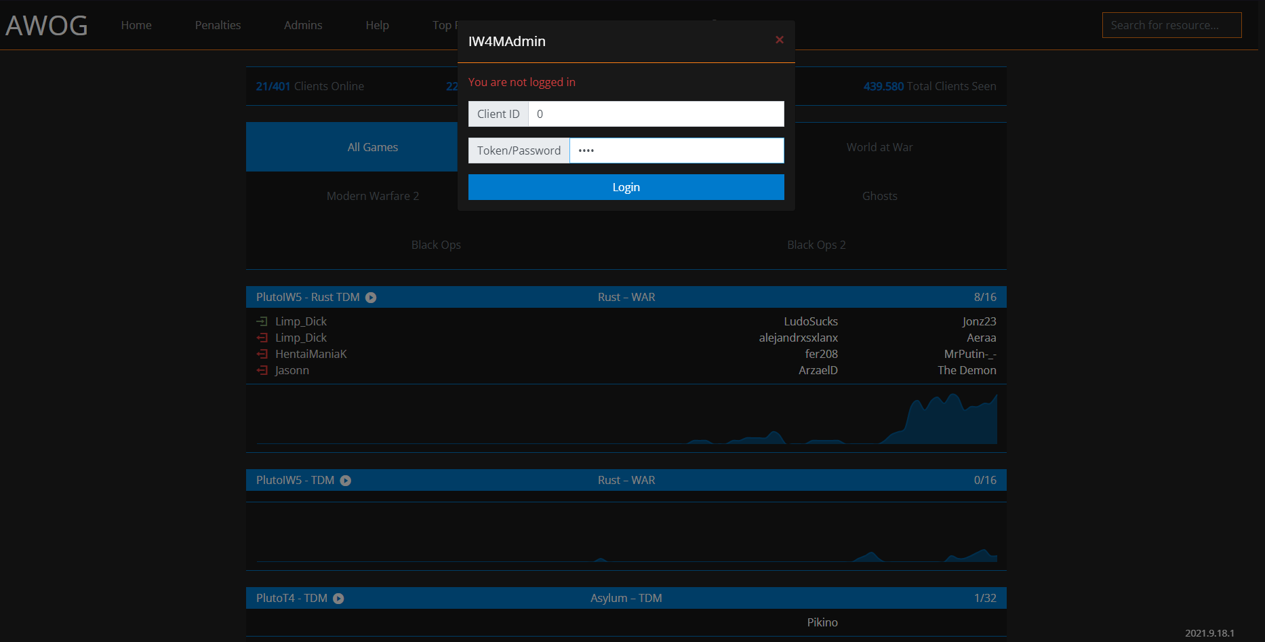This screenshot has height=642, width=1265.
Task: Open Aeraa player profile
Action: (x=982, y=338)
